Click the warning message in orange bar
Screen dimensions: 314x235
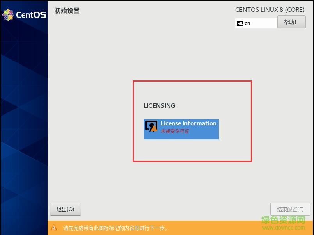[115, 228]
